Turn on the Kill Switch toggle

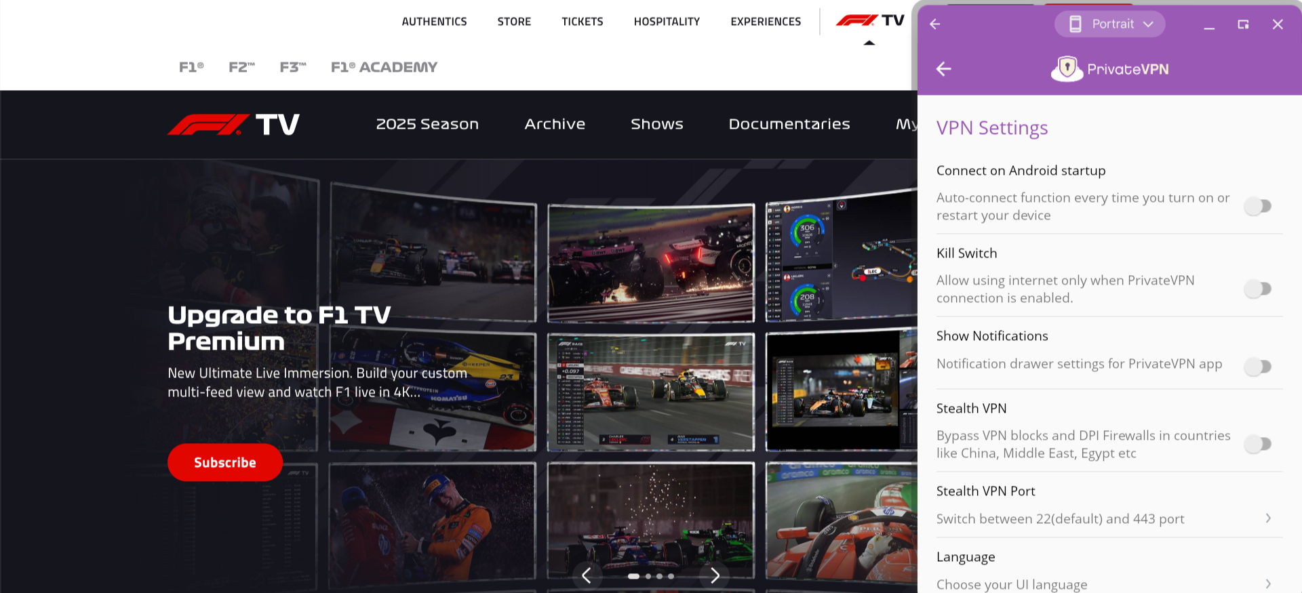tap(1258, 289)
